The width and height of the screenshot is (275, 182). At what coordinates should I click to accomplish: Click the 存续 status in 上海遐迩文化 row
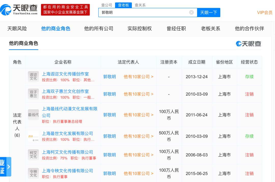[x=249, y=77]
